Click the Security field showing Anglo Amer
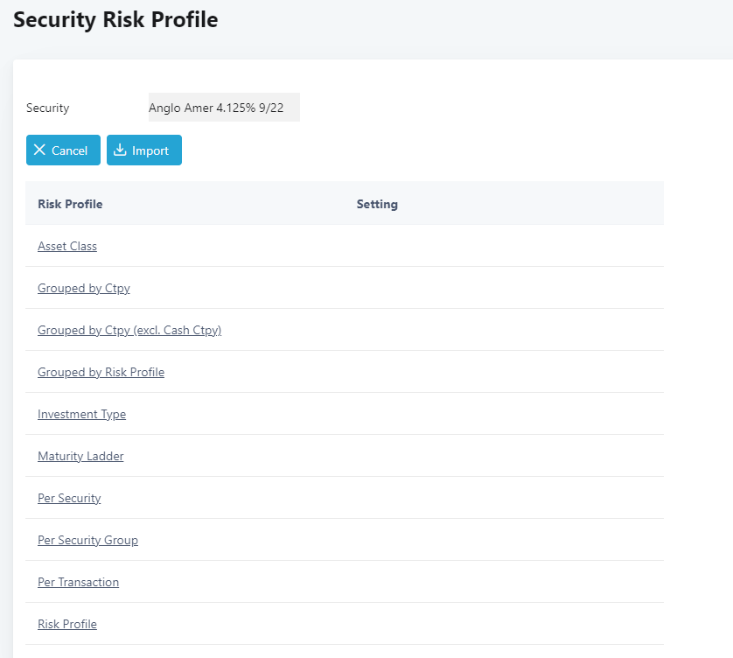This screenshot has width=733, height=658. 224,108
